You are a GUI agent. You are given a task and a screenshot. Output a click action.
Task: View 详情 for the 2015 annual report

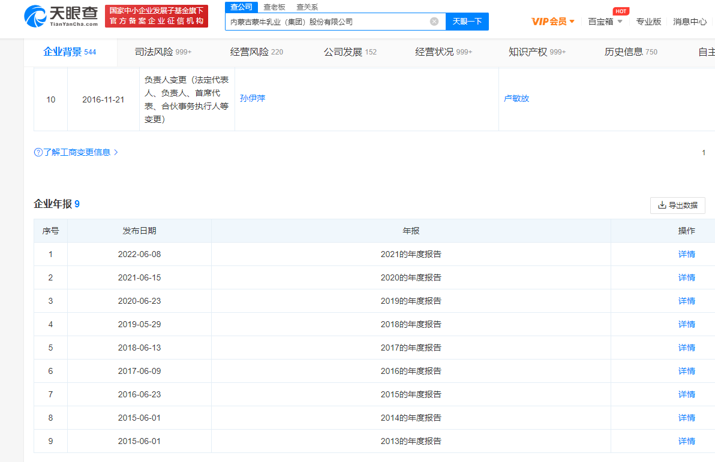(x=687, y=394)
